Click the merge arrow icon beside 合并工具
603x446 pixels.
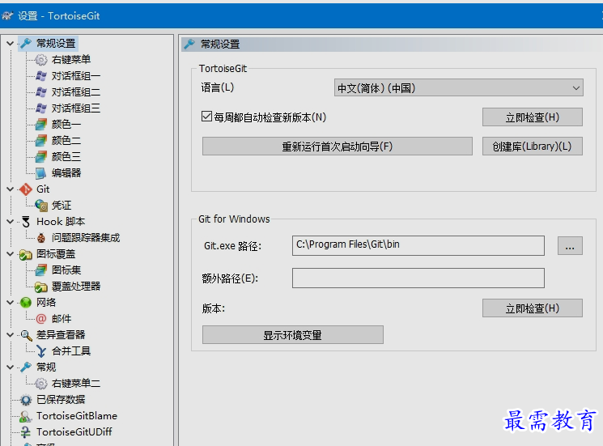click(x=41, y=351)
